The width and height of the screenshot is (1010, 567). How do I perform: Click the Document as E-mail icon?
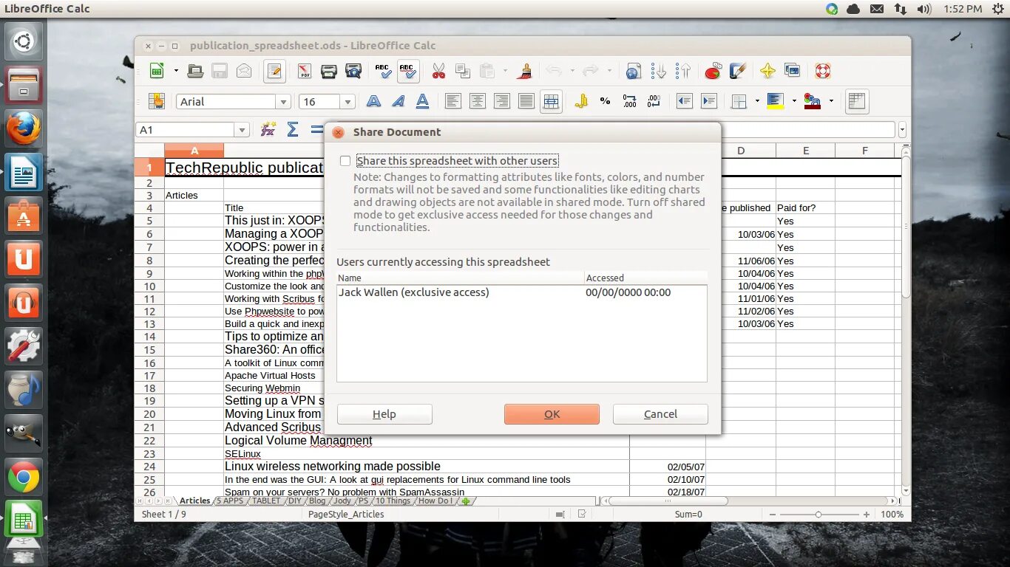tap(244, 71)
